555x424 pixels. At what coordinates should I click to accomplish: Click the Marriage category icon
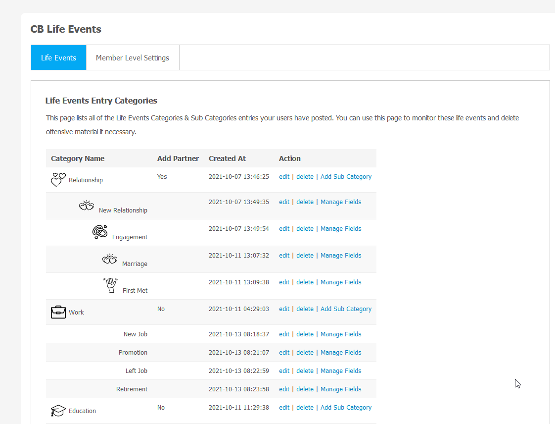point(110,259)
